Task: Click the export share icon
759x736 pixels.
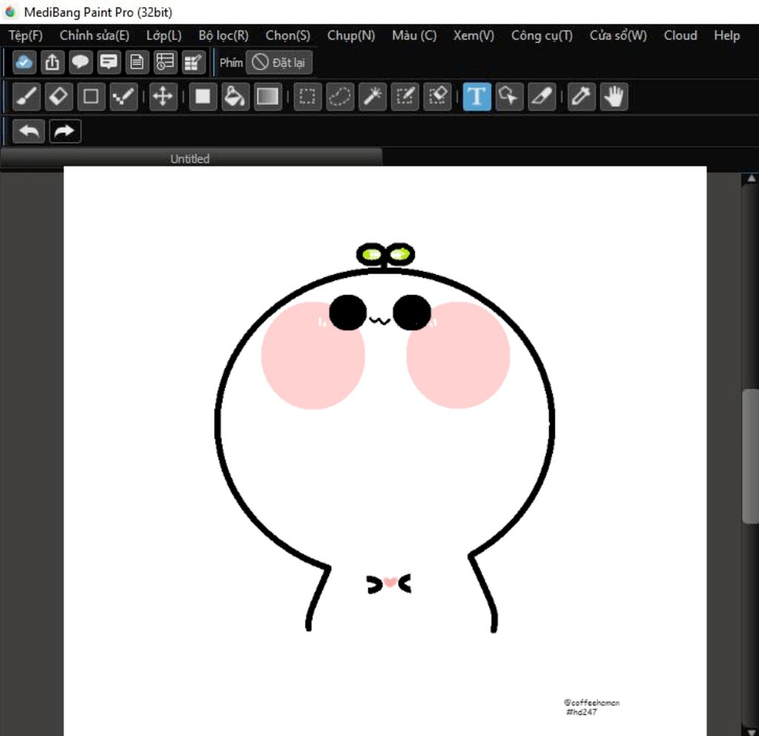Action: 53,62
